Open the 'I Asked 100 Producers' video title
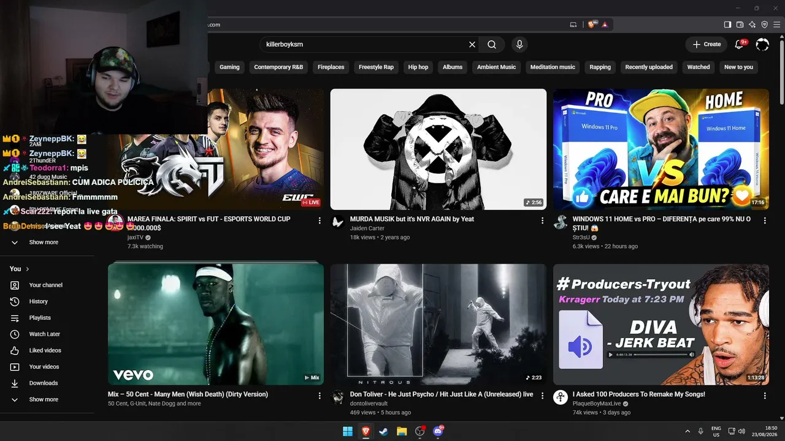The image size is (785, 441). point(639,394)
